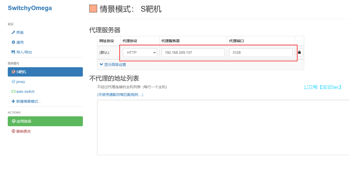349x174 pixels.
Task: Click the plus icon beside 新建情景模式
Action: click(13, 101)
